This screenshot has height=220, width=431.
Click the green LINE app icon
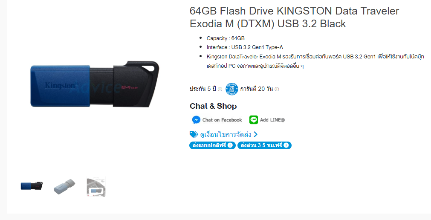(253, 120)
